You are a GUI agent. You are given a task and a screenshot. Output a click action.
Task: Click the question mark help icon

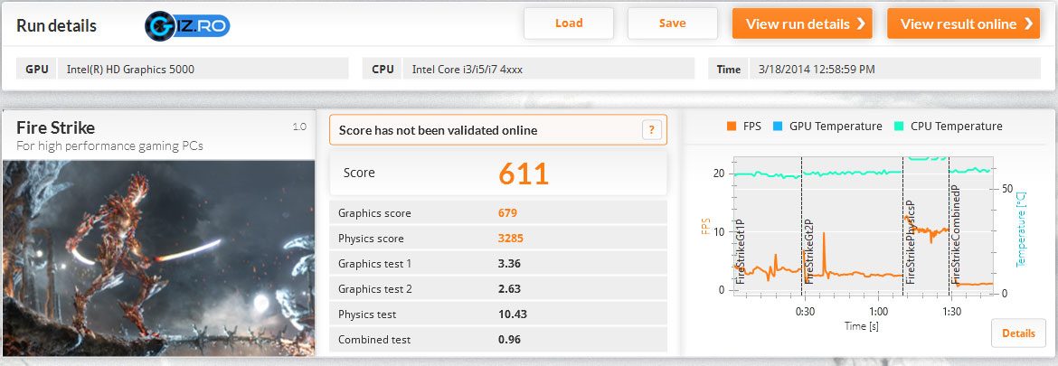tap(651, 130)
